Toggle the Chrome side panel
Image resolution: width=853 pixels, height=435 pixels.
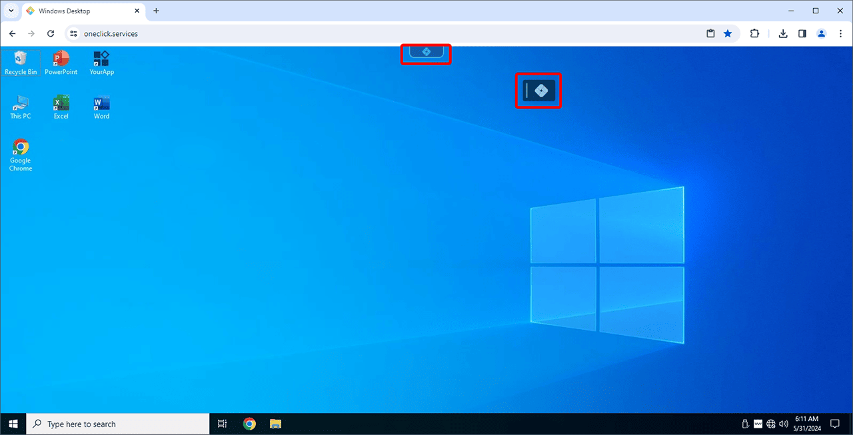(x=802, y=33)
